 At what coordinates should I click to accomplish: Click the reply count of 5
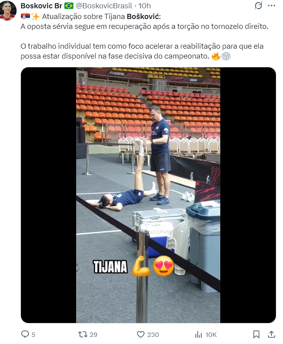point(34,334)
